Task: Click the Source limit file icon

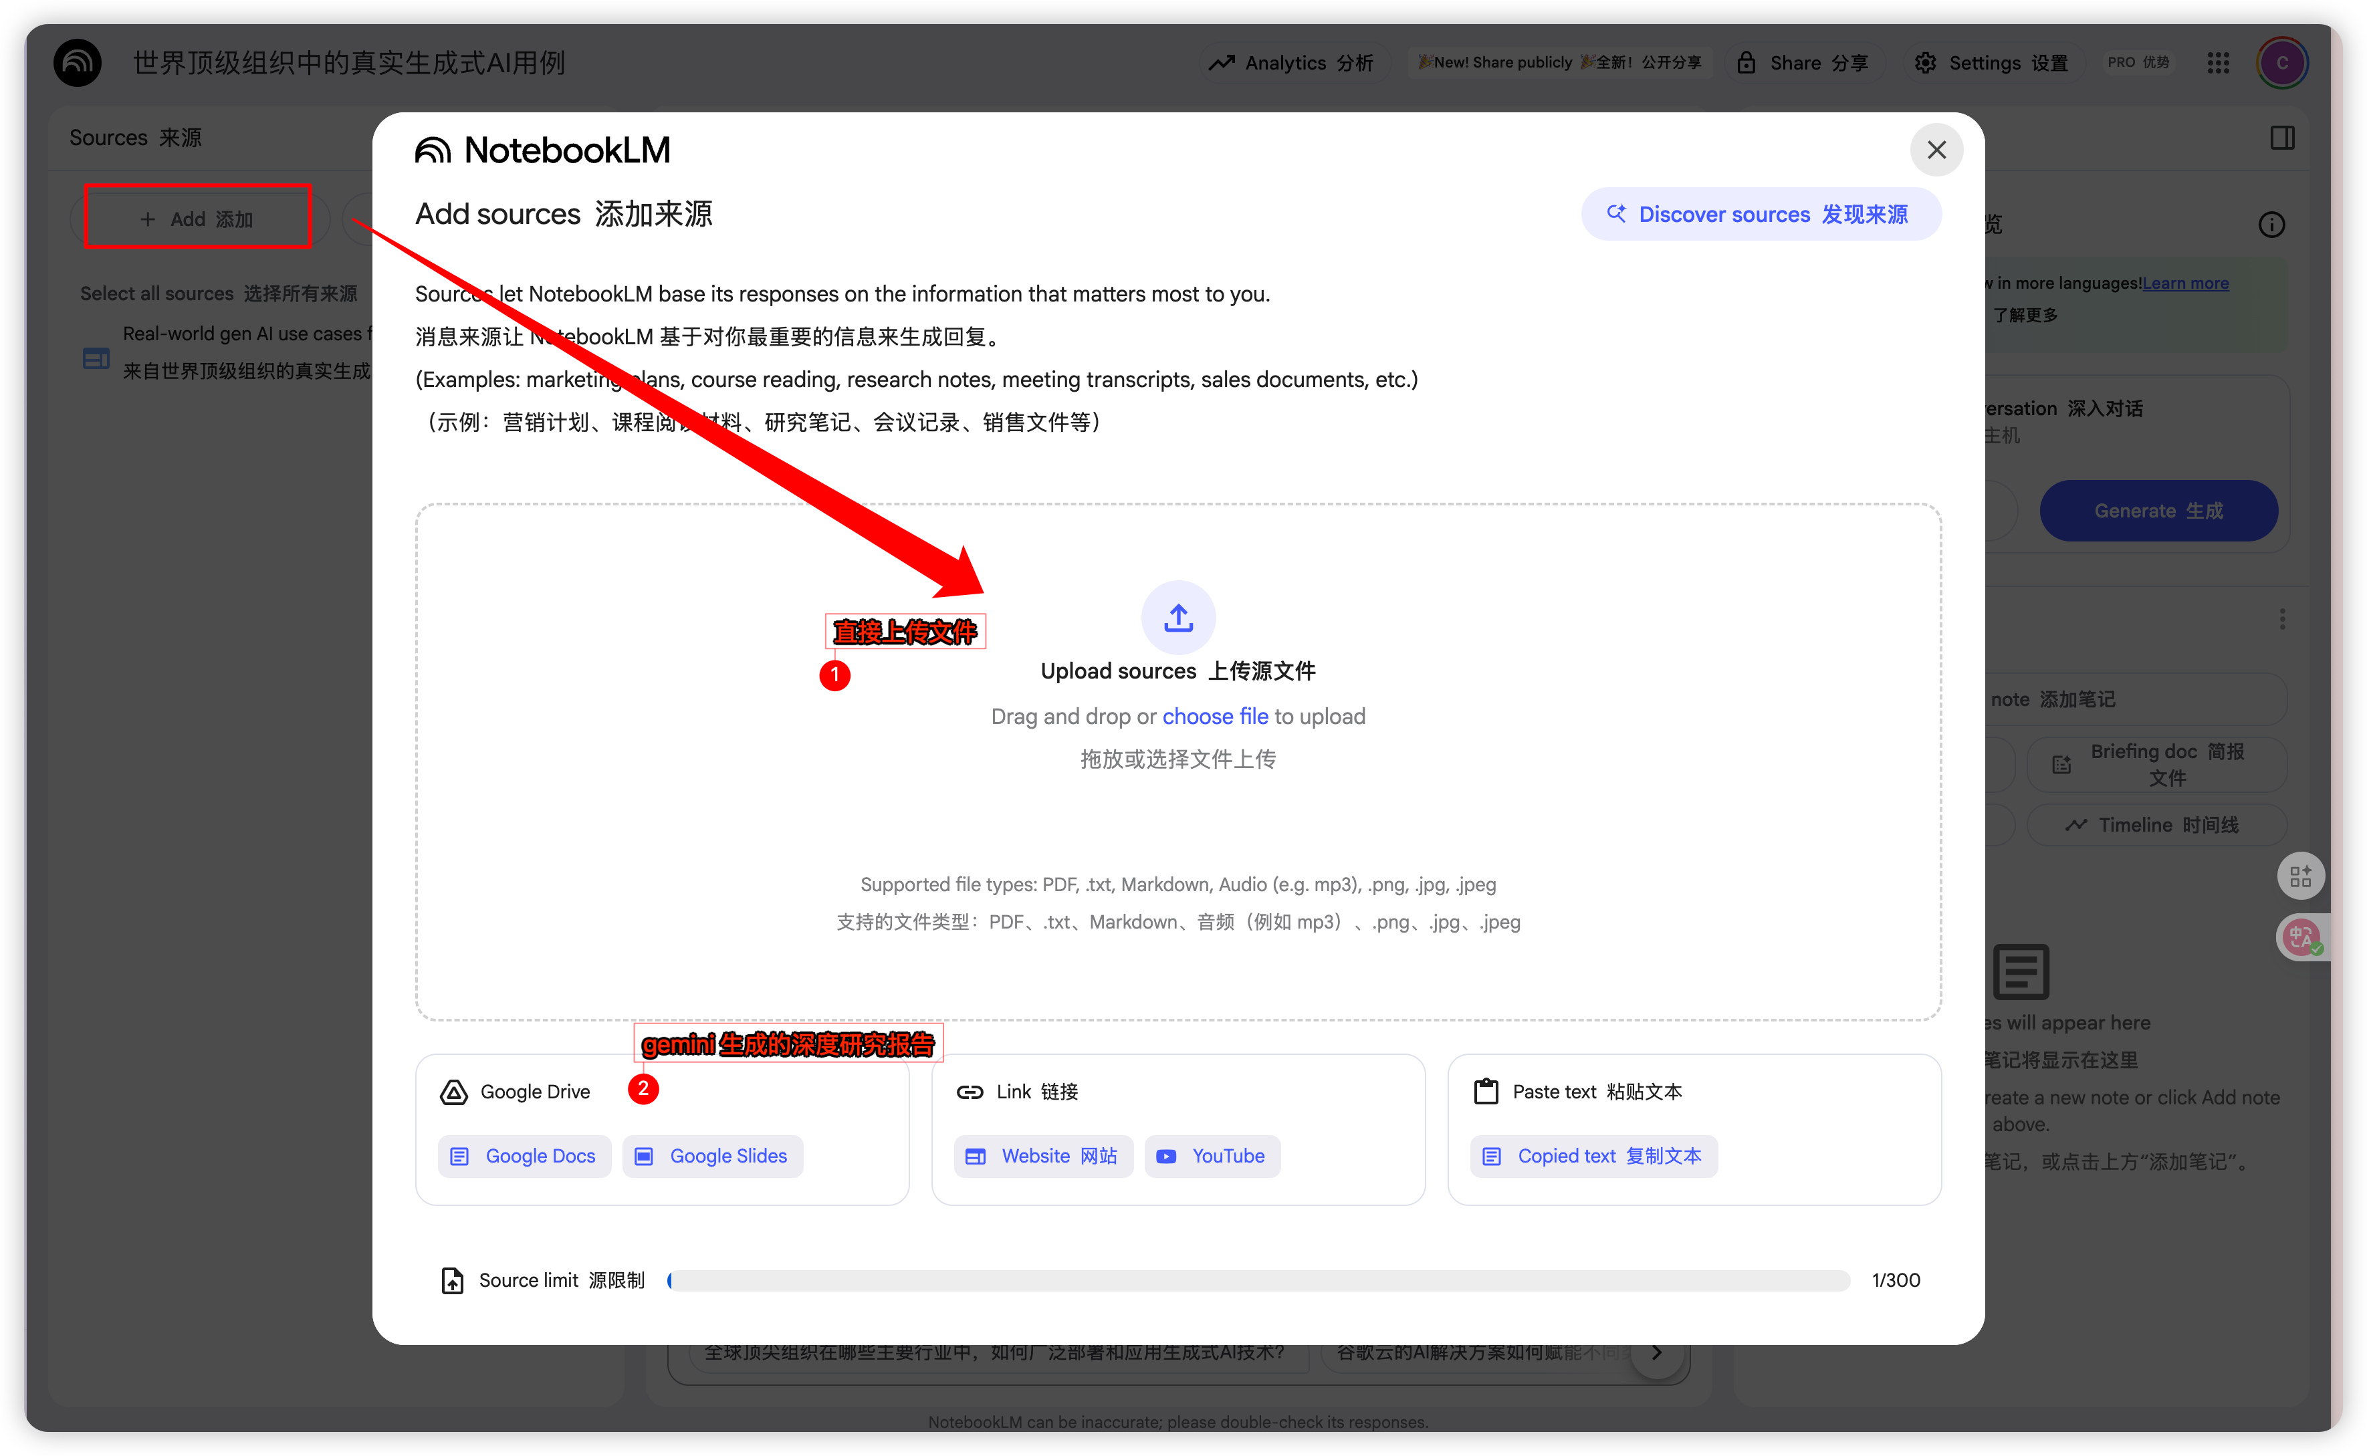Action: tap(451, 1281)
